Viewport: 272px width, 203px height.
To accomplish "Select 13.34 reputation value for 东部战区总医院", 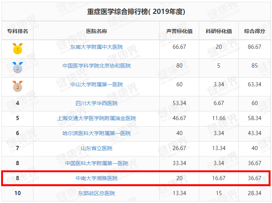I will coord(179,193).
